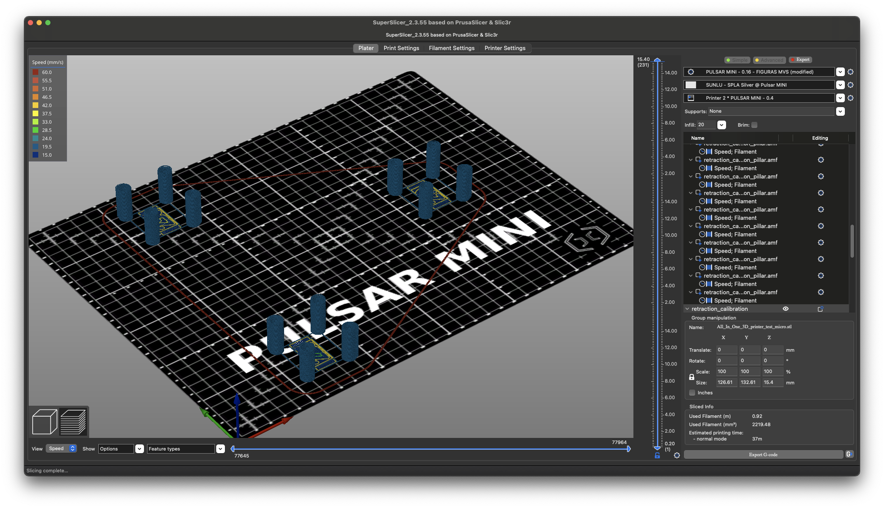Select the Expert mode button
This screenshot has width=884, height=508.
click(x=800, y=60)
